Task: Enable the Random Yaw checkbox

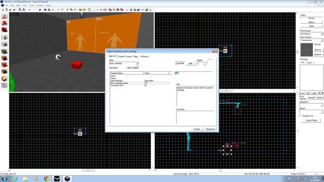Action: click(x=301, y=116)
